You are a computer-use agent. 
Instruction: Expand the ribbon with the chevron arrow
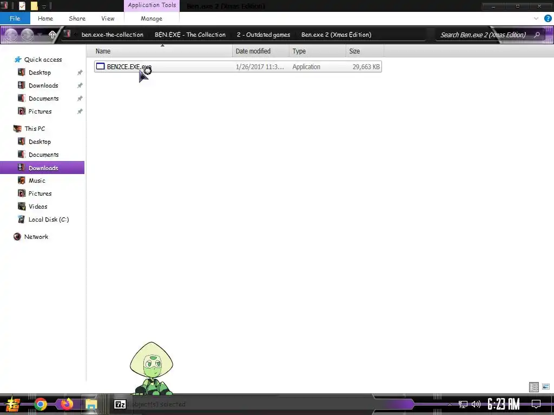coord(536,18)
